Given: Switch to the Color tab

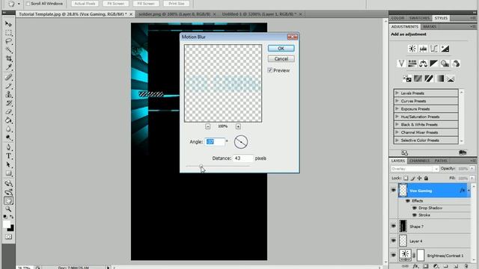Looking at the screenshot, I should (397, 18).
